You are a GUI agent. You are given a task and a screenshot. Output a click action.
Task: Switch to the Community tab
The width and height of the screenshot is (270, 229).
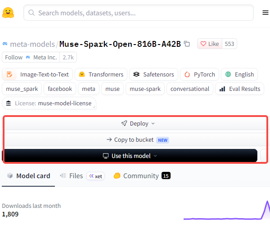tap(142, 176)
